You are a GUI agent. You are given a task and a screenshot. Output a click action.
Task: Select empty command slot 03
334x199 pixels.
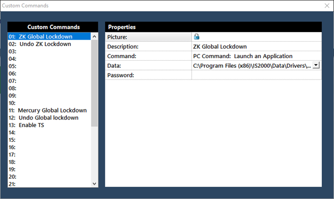[49, 51]
